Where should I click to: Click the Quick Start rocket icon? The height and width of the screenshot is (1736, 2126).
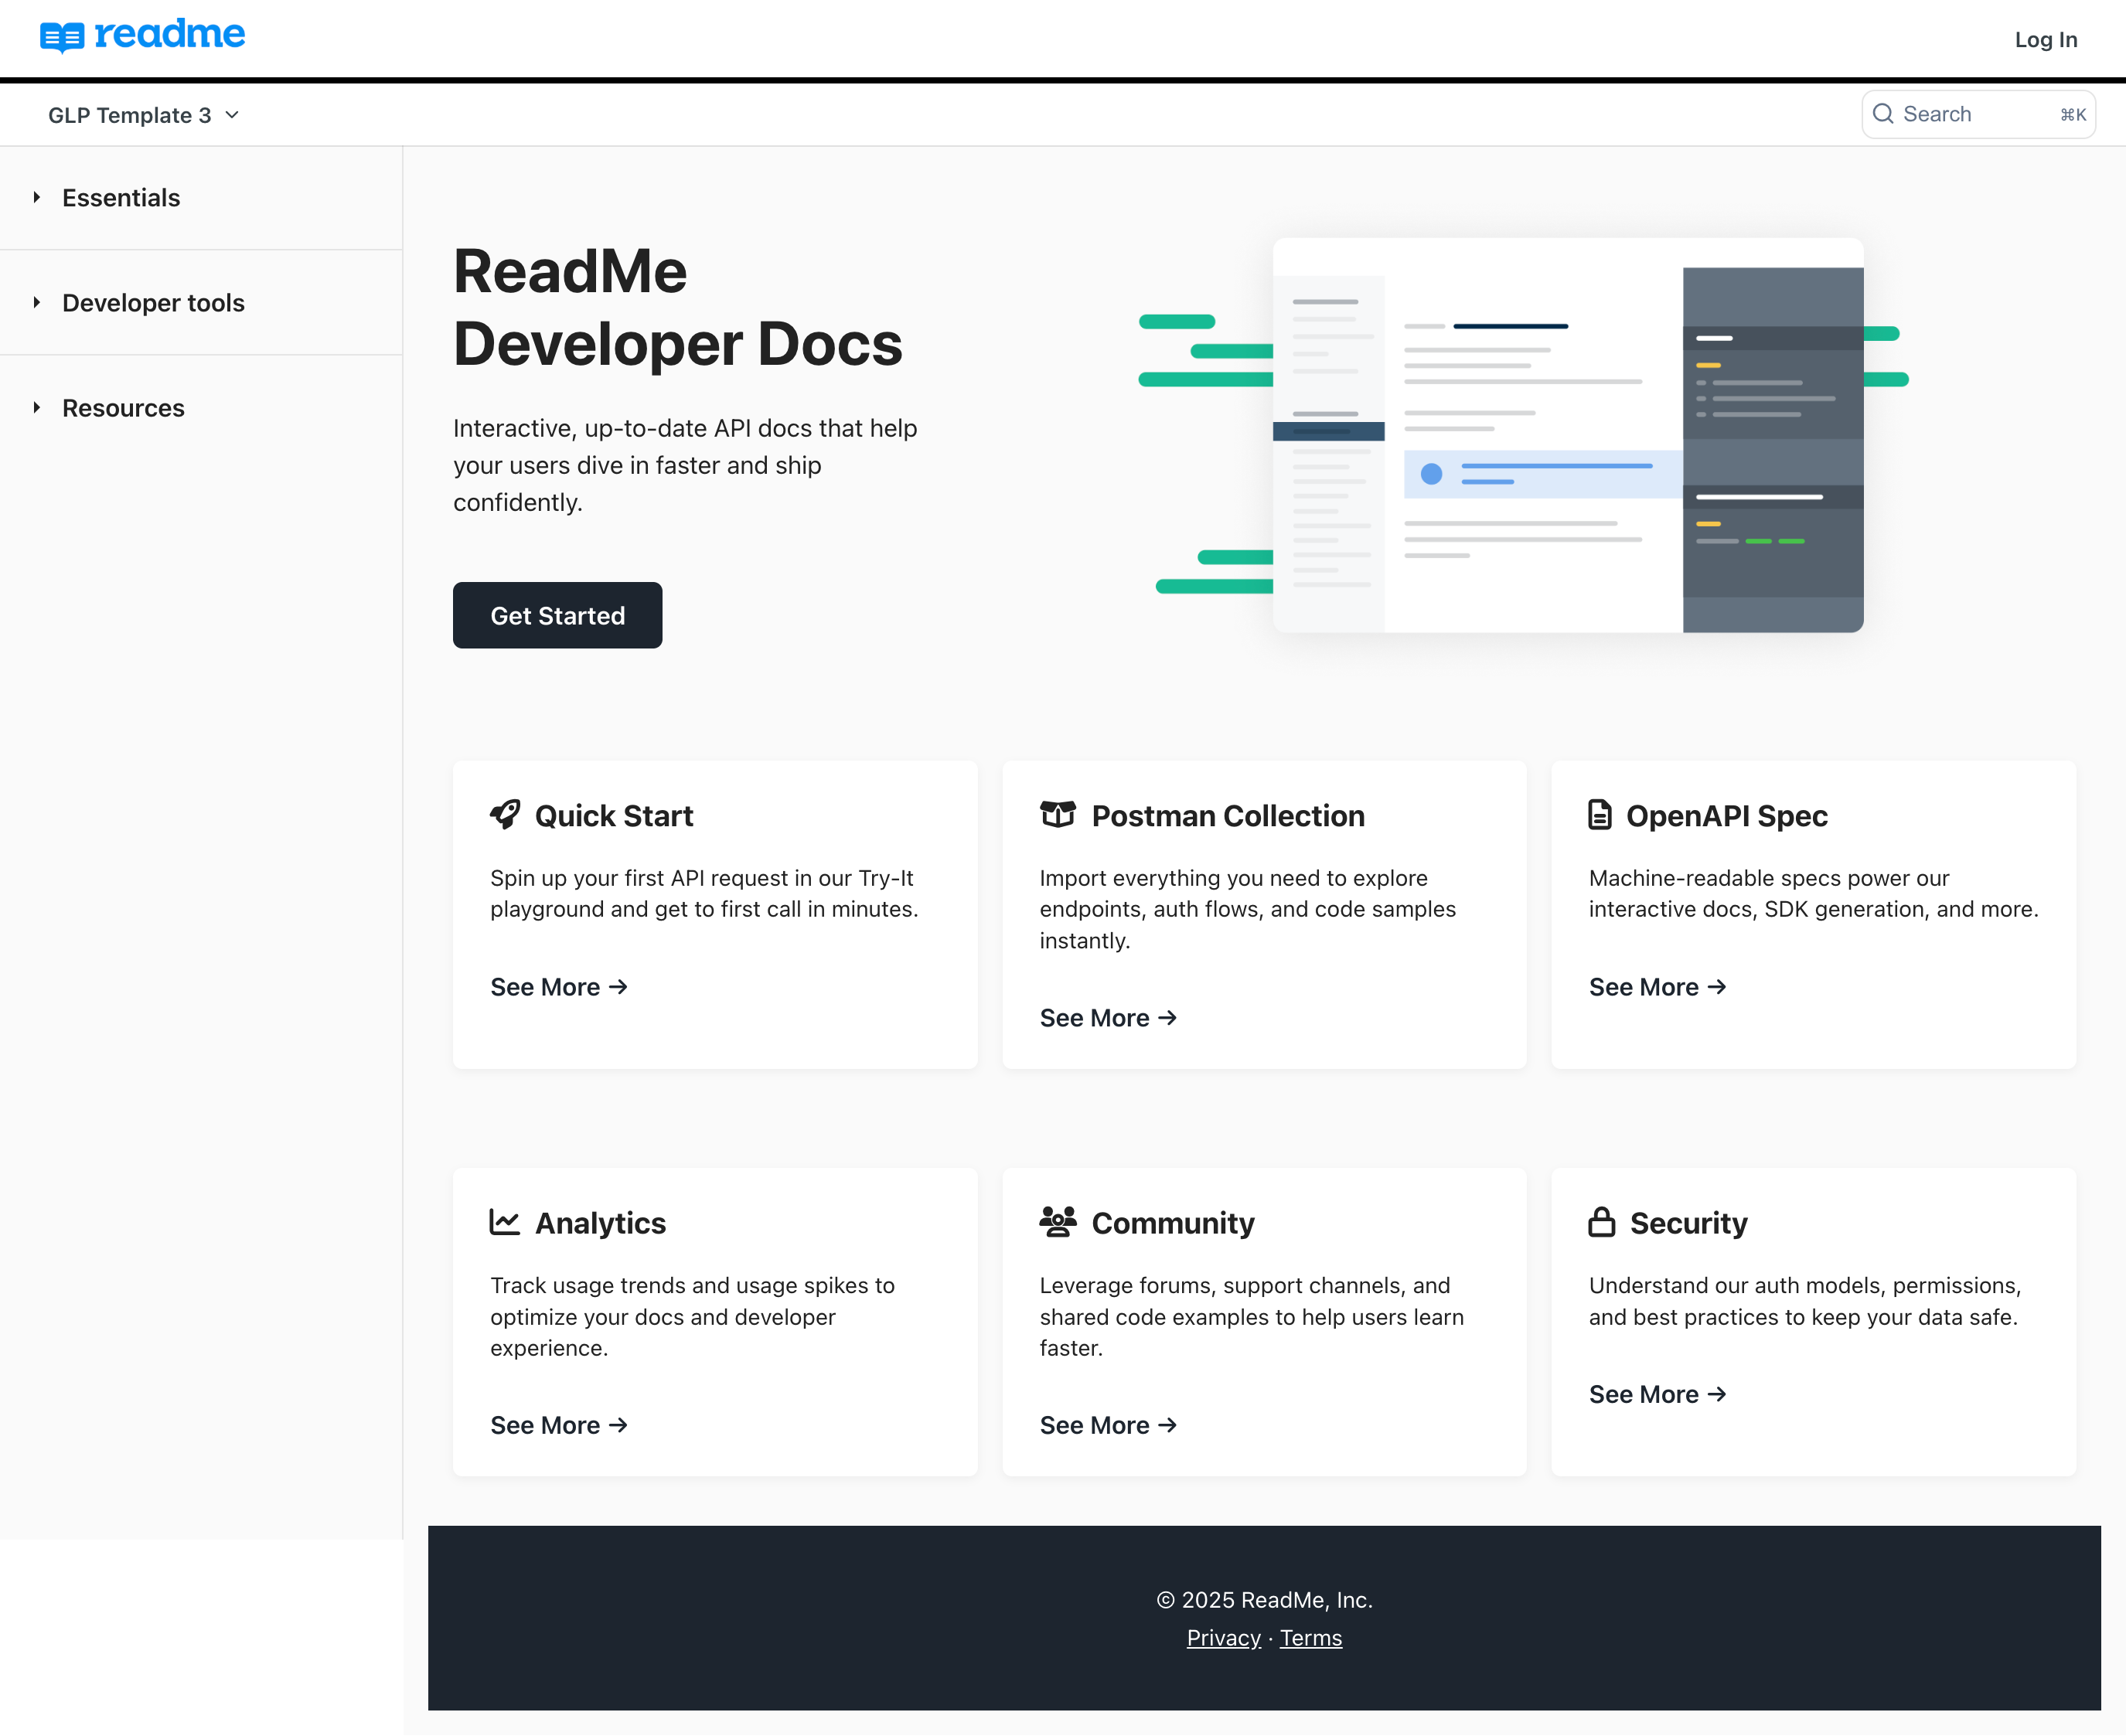click(x=505, y=815)
